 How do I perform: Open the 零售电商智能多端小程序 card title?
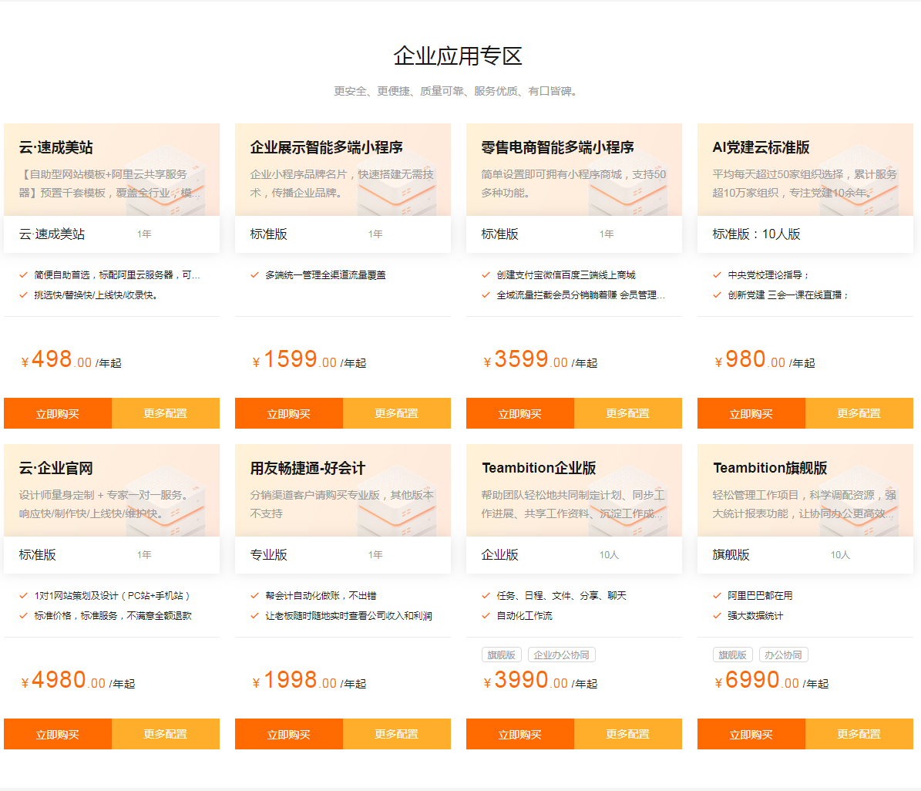[x=557, y=147]
